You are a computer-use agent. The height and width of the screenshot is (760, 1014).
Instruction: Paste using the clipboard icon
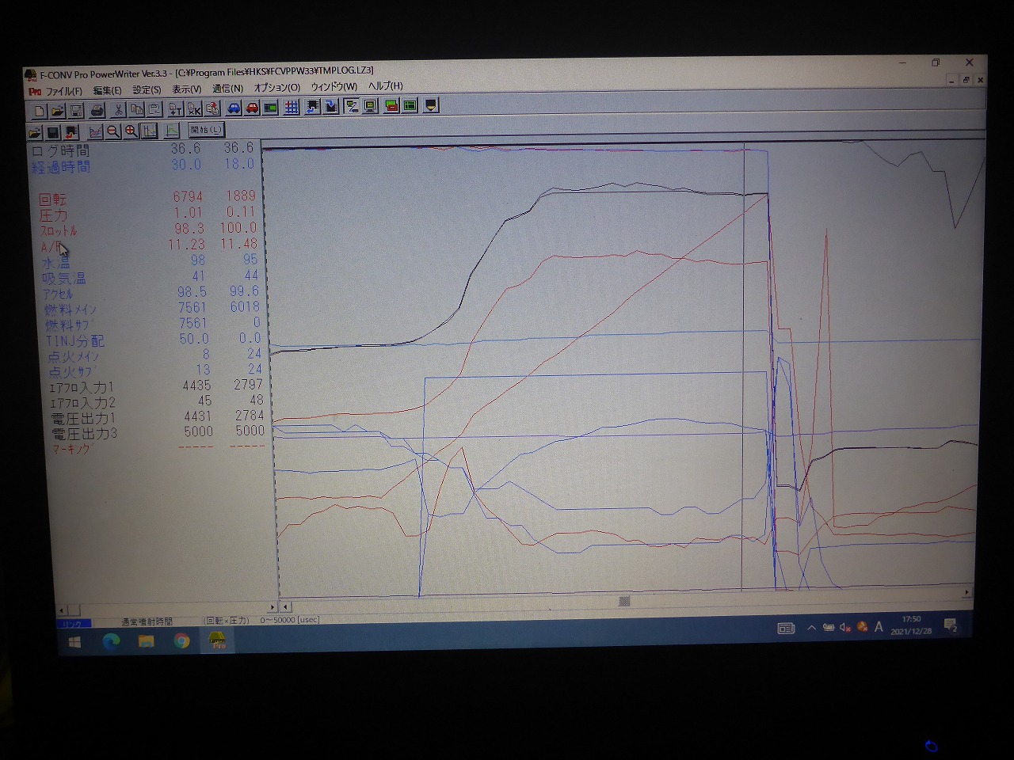[154, 109]
